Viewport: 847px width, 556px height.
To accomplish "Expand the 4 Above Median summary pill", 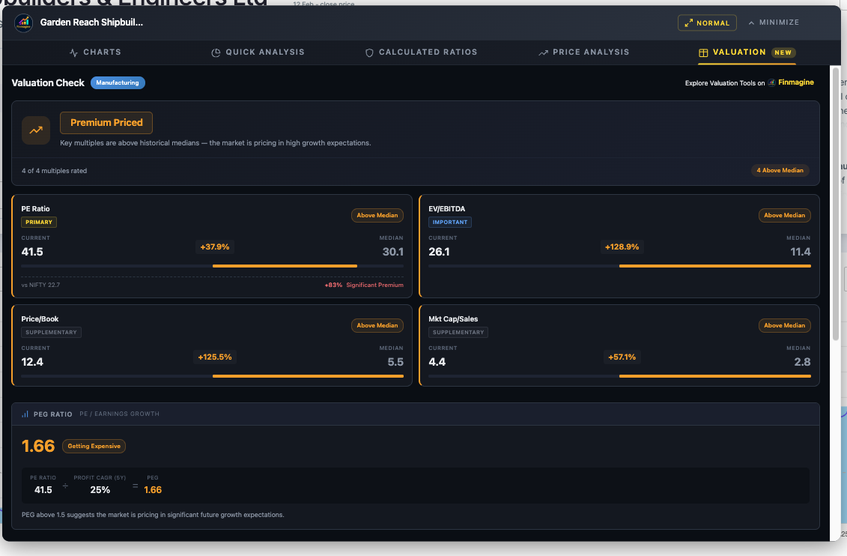I will [780, 170].
